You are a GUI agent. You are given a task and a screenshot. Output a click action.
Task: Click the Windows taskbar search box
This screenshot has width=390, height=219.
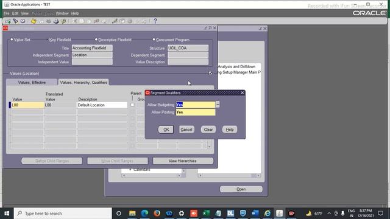[x=63, y=214]
